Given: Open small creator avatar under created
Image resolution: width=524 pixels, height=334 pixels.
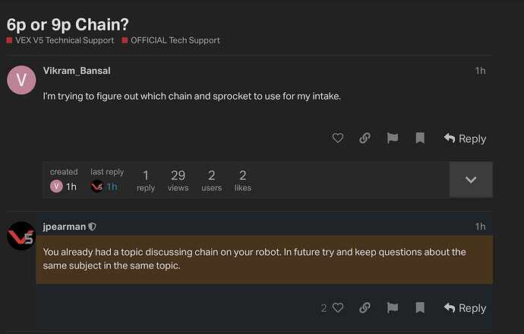Looking at the screenshot, I should point(56,186).
